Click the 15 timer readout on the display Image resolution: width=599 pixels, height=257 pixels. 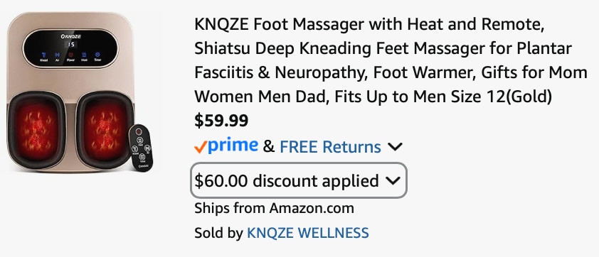click(x=71, y=44)
